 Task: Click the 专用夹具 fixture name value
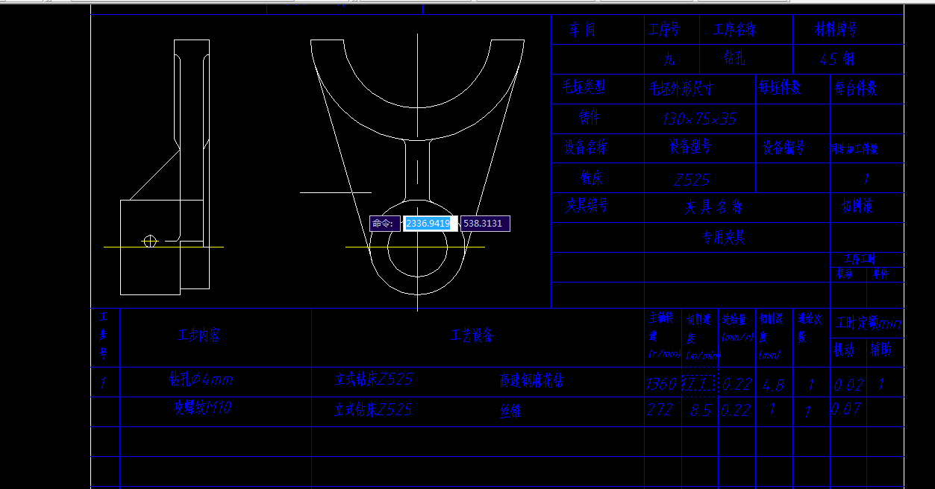[724, 238]
